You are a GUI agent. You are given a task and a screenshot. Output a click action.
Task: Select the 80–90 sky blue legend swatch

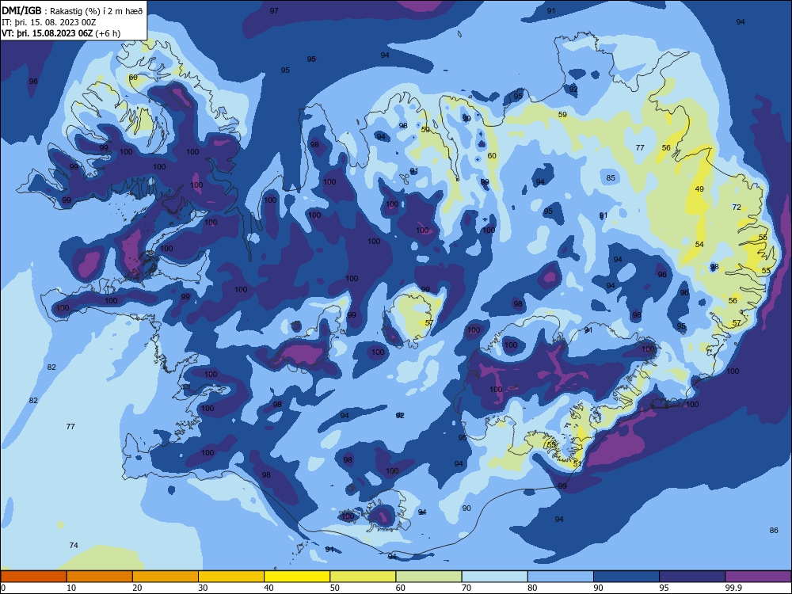tap(561, 577)
